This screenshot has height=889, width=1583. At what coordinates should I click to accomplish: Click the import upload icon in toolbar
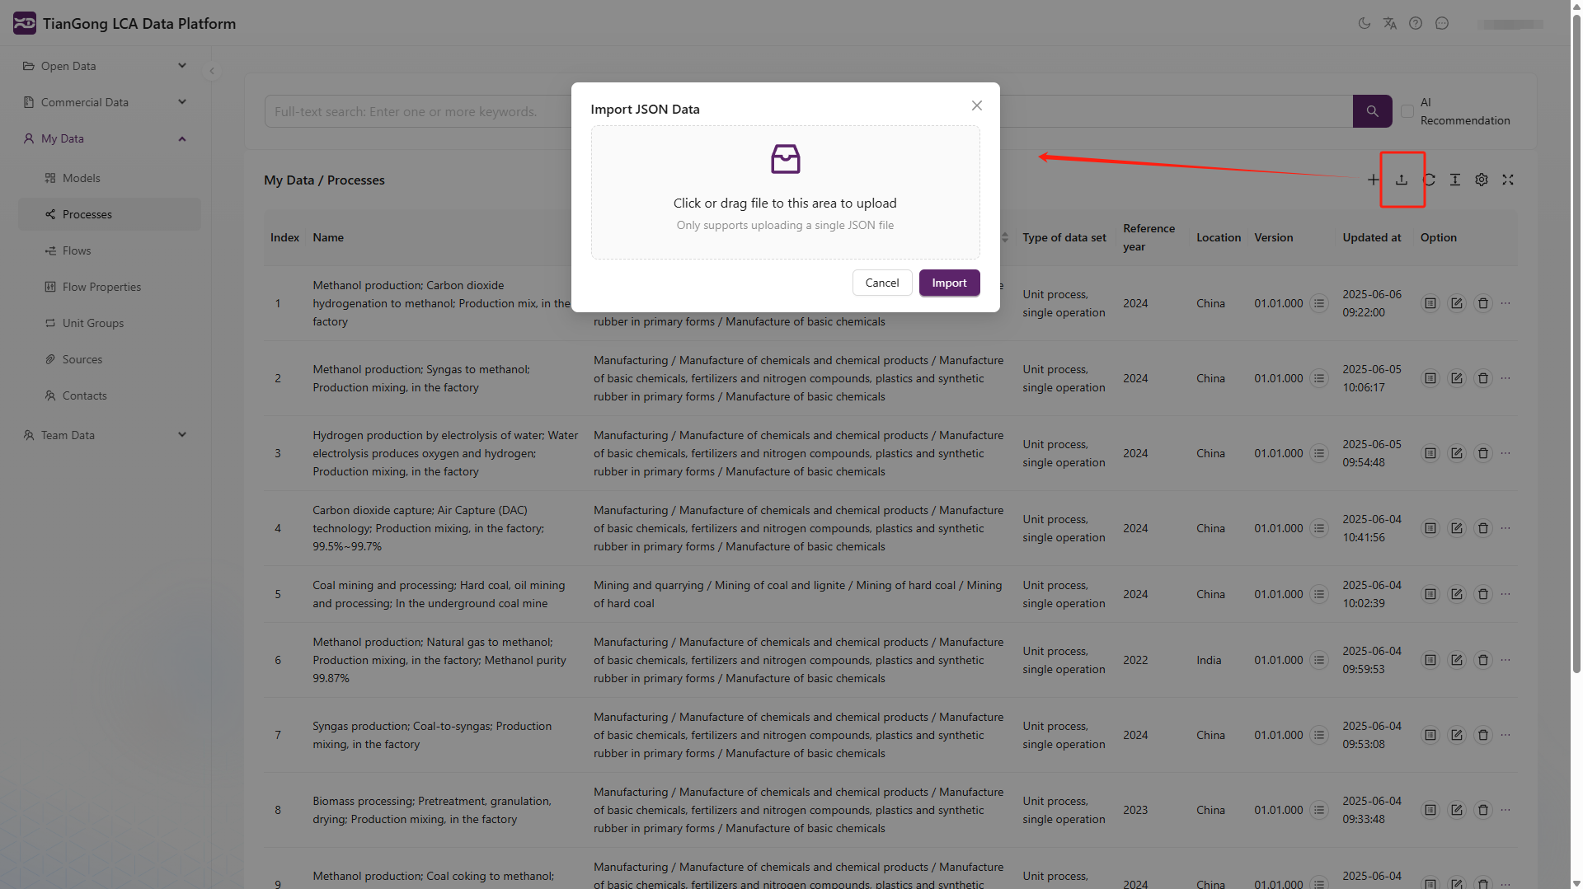(1401, 180)
